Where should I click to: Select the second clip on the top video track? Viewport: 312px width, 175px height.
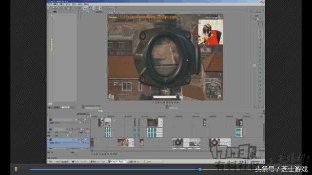pos(108,122)
